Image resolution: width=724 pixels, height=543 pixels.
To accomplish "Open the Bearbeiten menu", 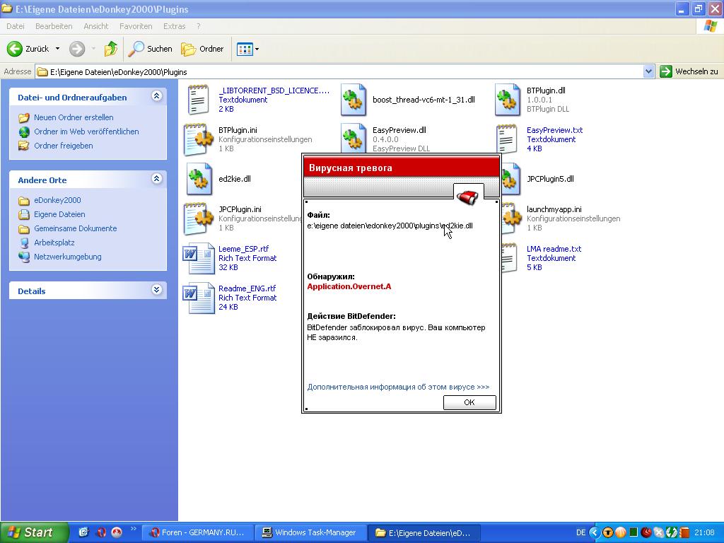I will tap(54, 26).
